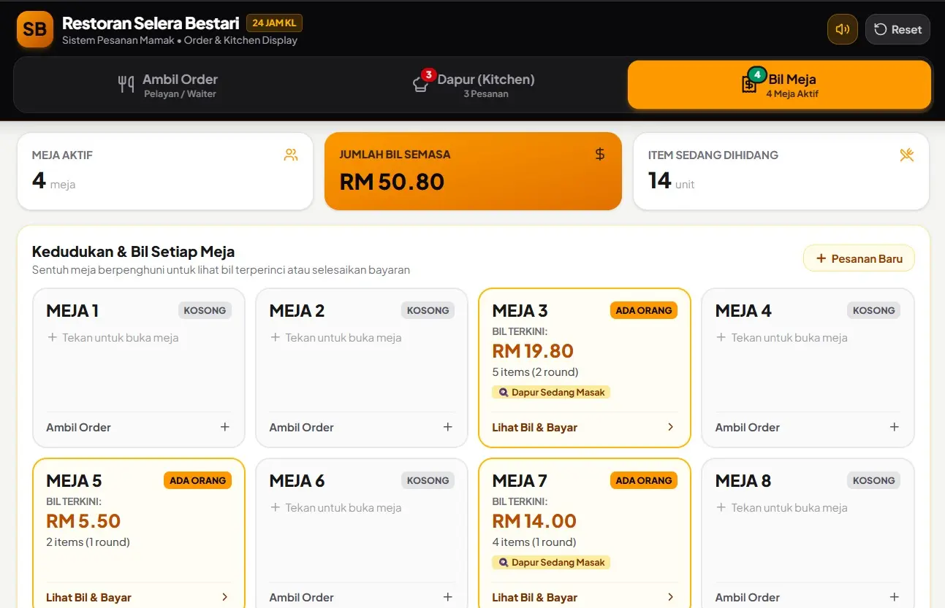The image size is (945, 608).
Task: Toggle the sound speaker button
Action: 843,29
